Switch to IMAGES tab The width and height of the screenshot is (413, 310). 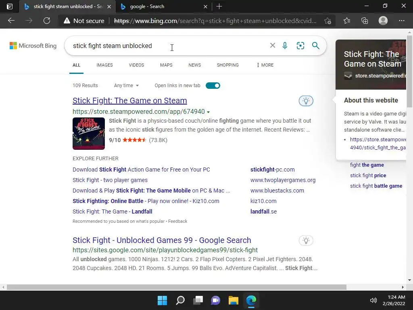point(104,65)
